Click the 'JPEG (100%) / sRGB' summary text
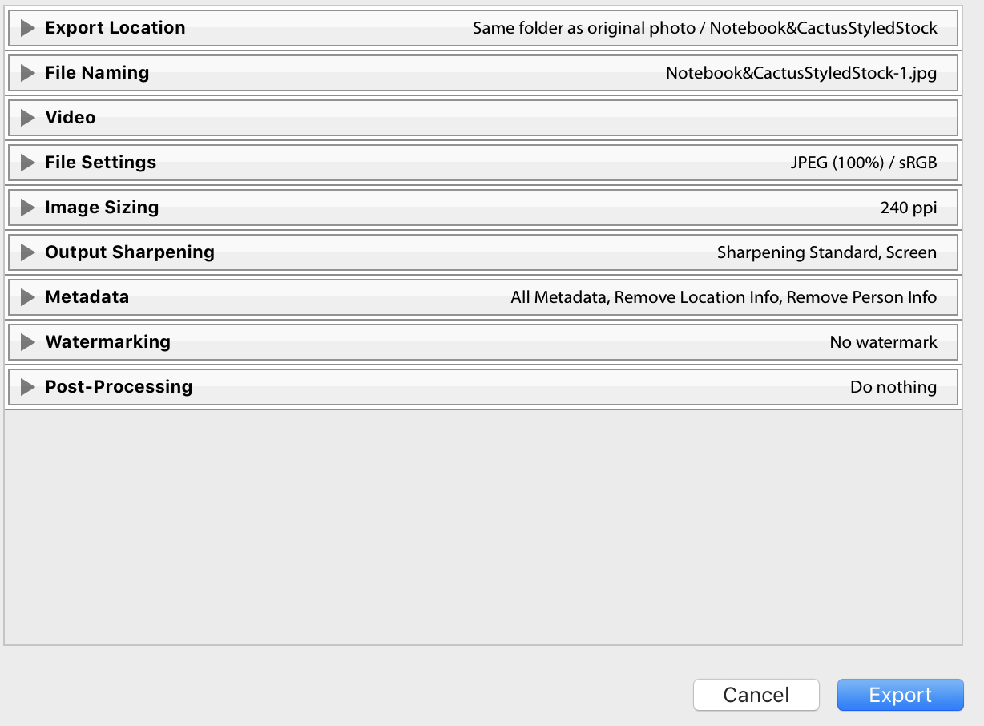The width and height of the screenshot is (984, 726). (x=865, y=162)
